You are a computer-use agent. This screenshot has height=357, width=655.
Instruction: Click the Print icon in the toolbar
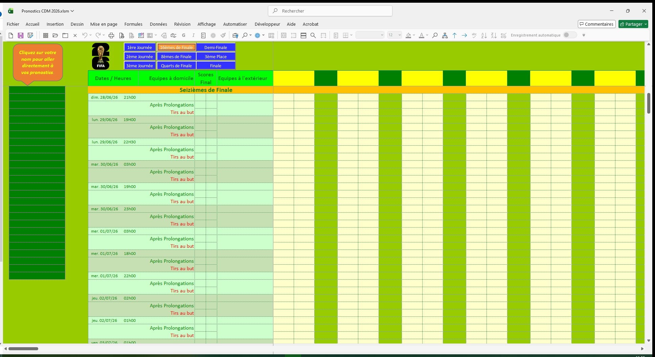click(x=111, y=35)
